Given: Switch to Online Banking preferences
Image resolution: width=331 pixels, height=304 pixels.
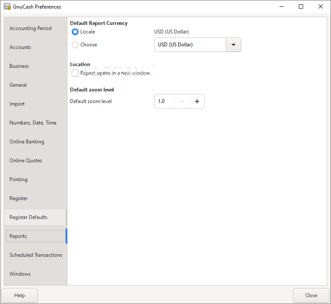Looking at the screenshot, I should pos(35,142).
